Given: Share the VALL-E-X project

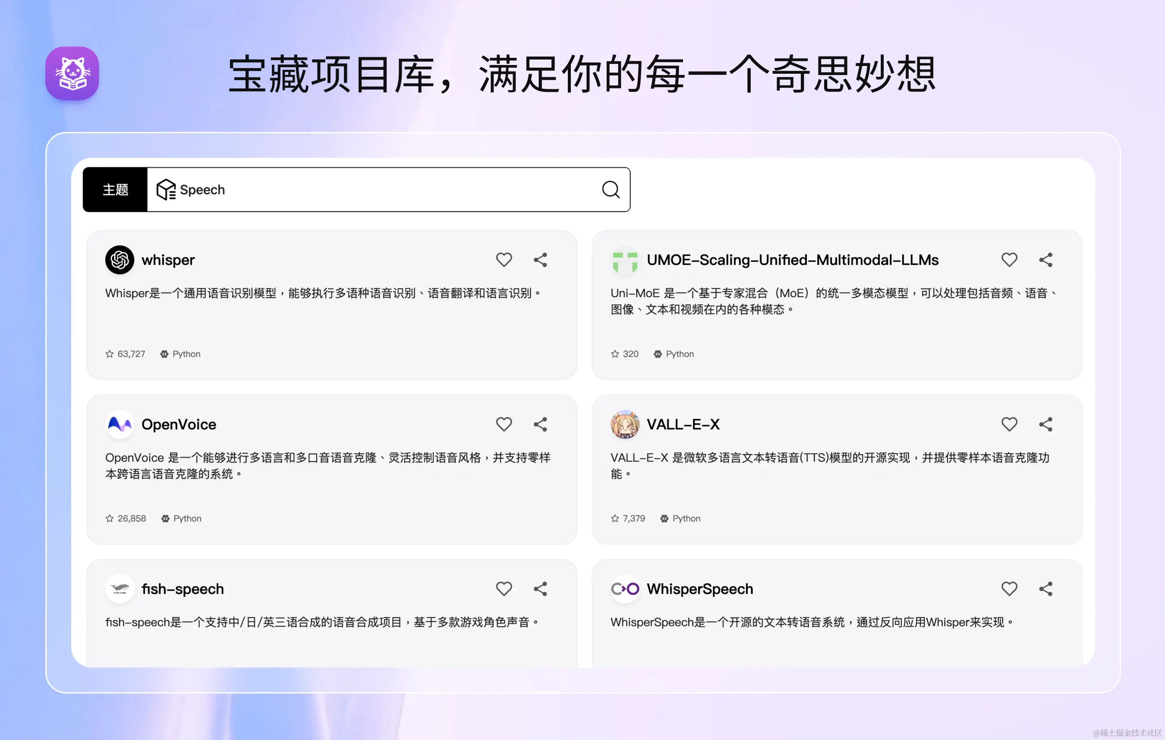Looking at the screenshot, I should (1045, 424).
